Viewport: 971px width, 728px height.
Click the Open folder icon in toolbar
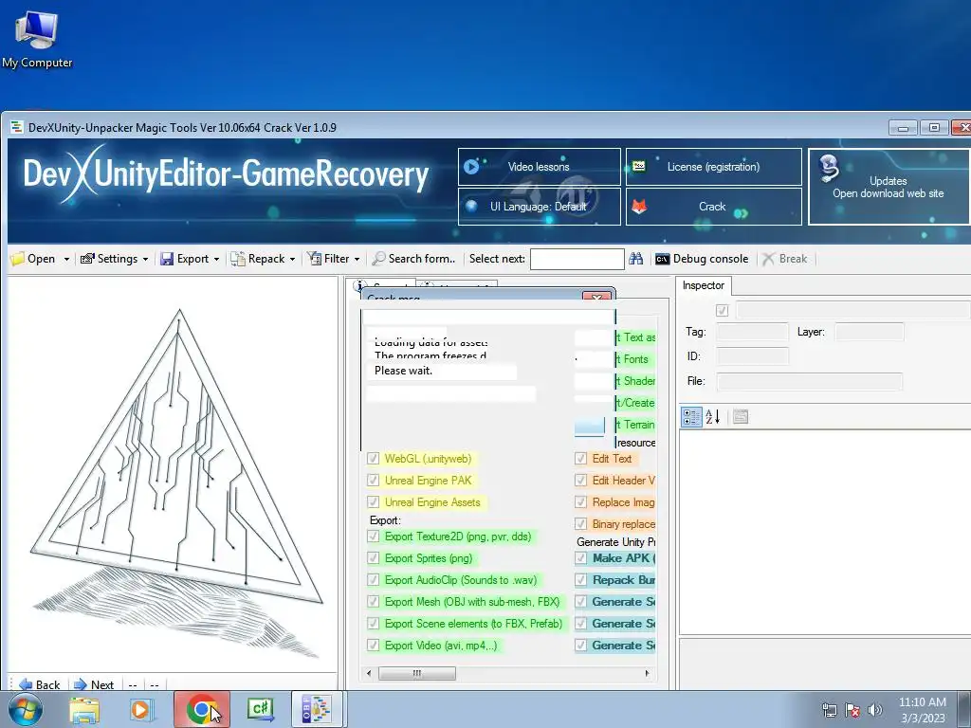pos(17,259)
